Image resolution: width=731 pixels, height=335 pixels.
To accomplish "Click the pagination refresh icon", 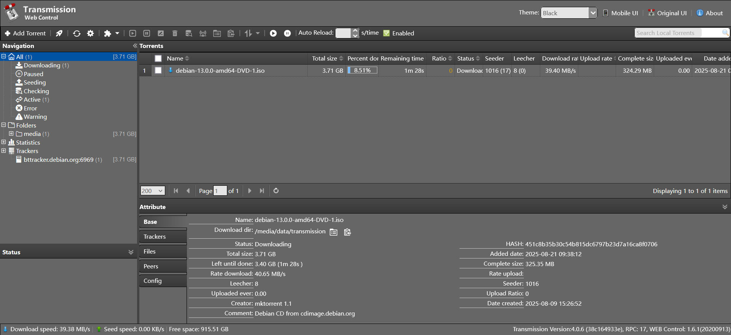I will tap(276, 191).
